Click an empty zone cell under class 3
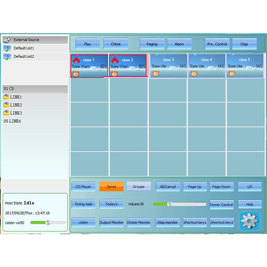267x267 pixels. (x=167, y=90)
